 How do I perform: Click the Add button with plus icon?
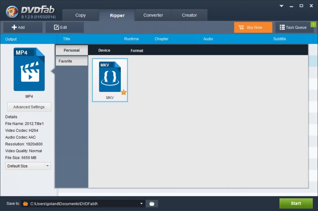[x=23, y=27]
